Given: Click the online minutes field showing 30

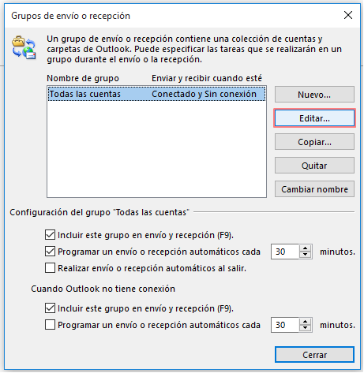Looking at the screenshot, I should [x=285, y=252].
